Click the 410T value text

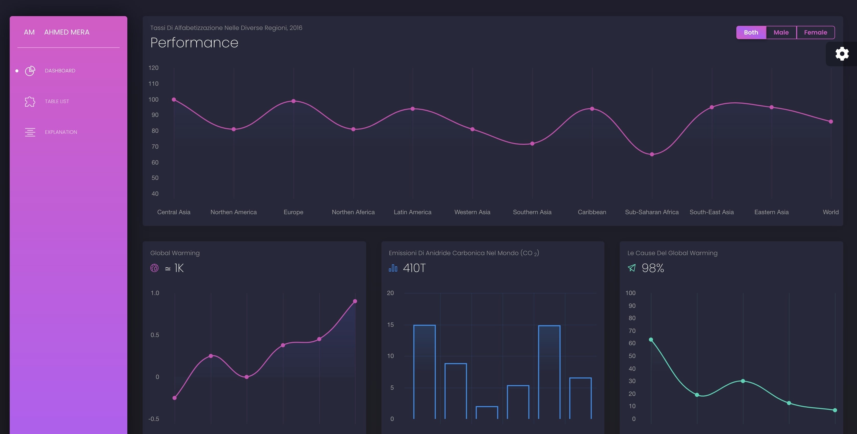414,268
